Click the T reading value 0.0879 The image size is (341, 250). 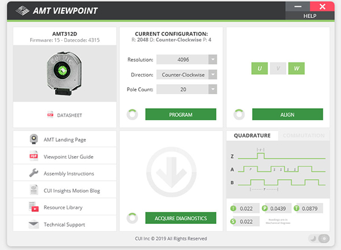(310, 209)
